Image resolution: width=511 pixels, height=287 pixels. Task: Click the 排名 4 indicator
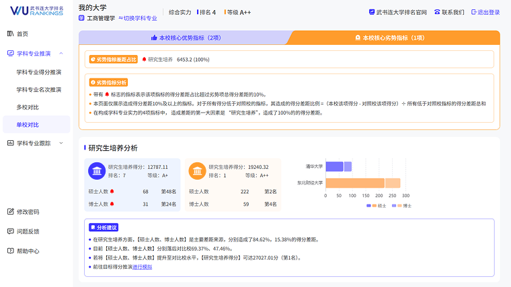(x=208, y=12)
